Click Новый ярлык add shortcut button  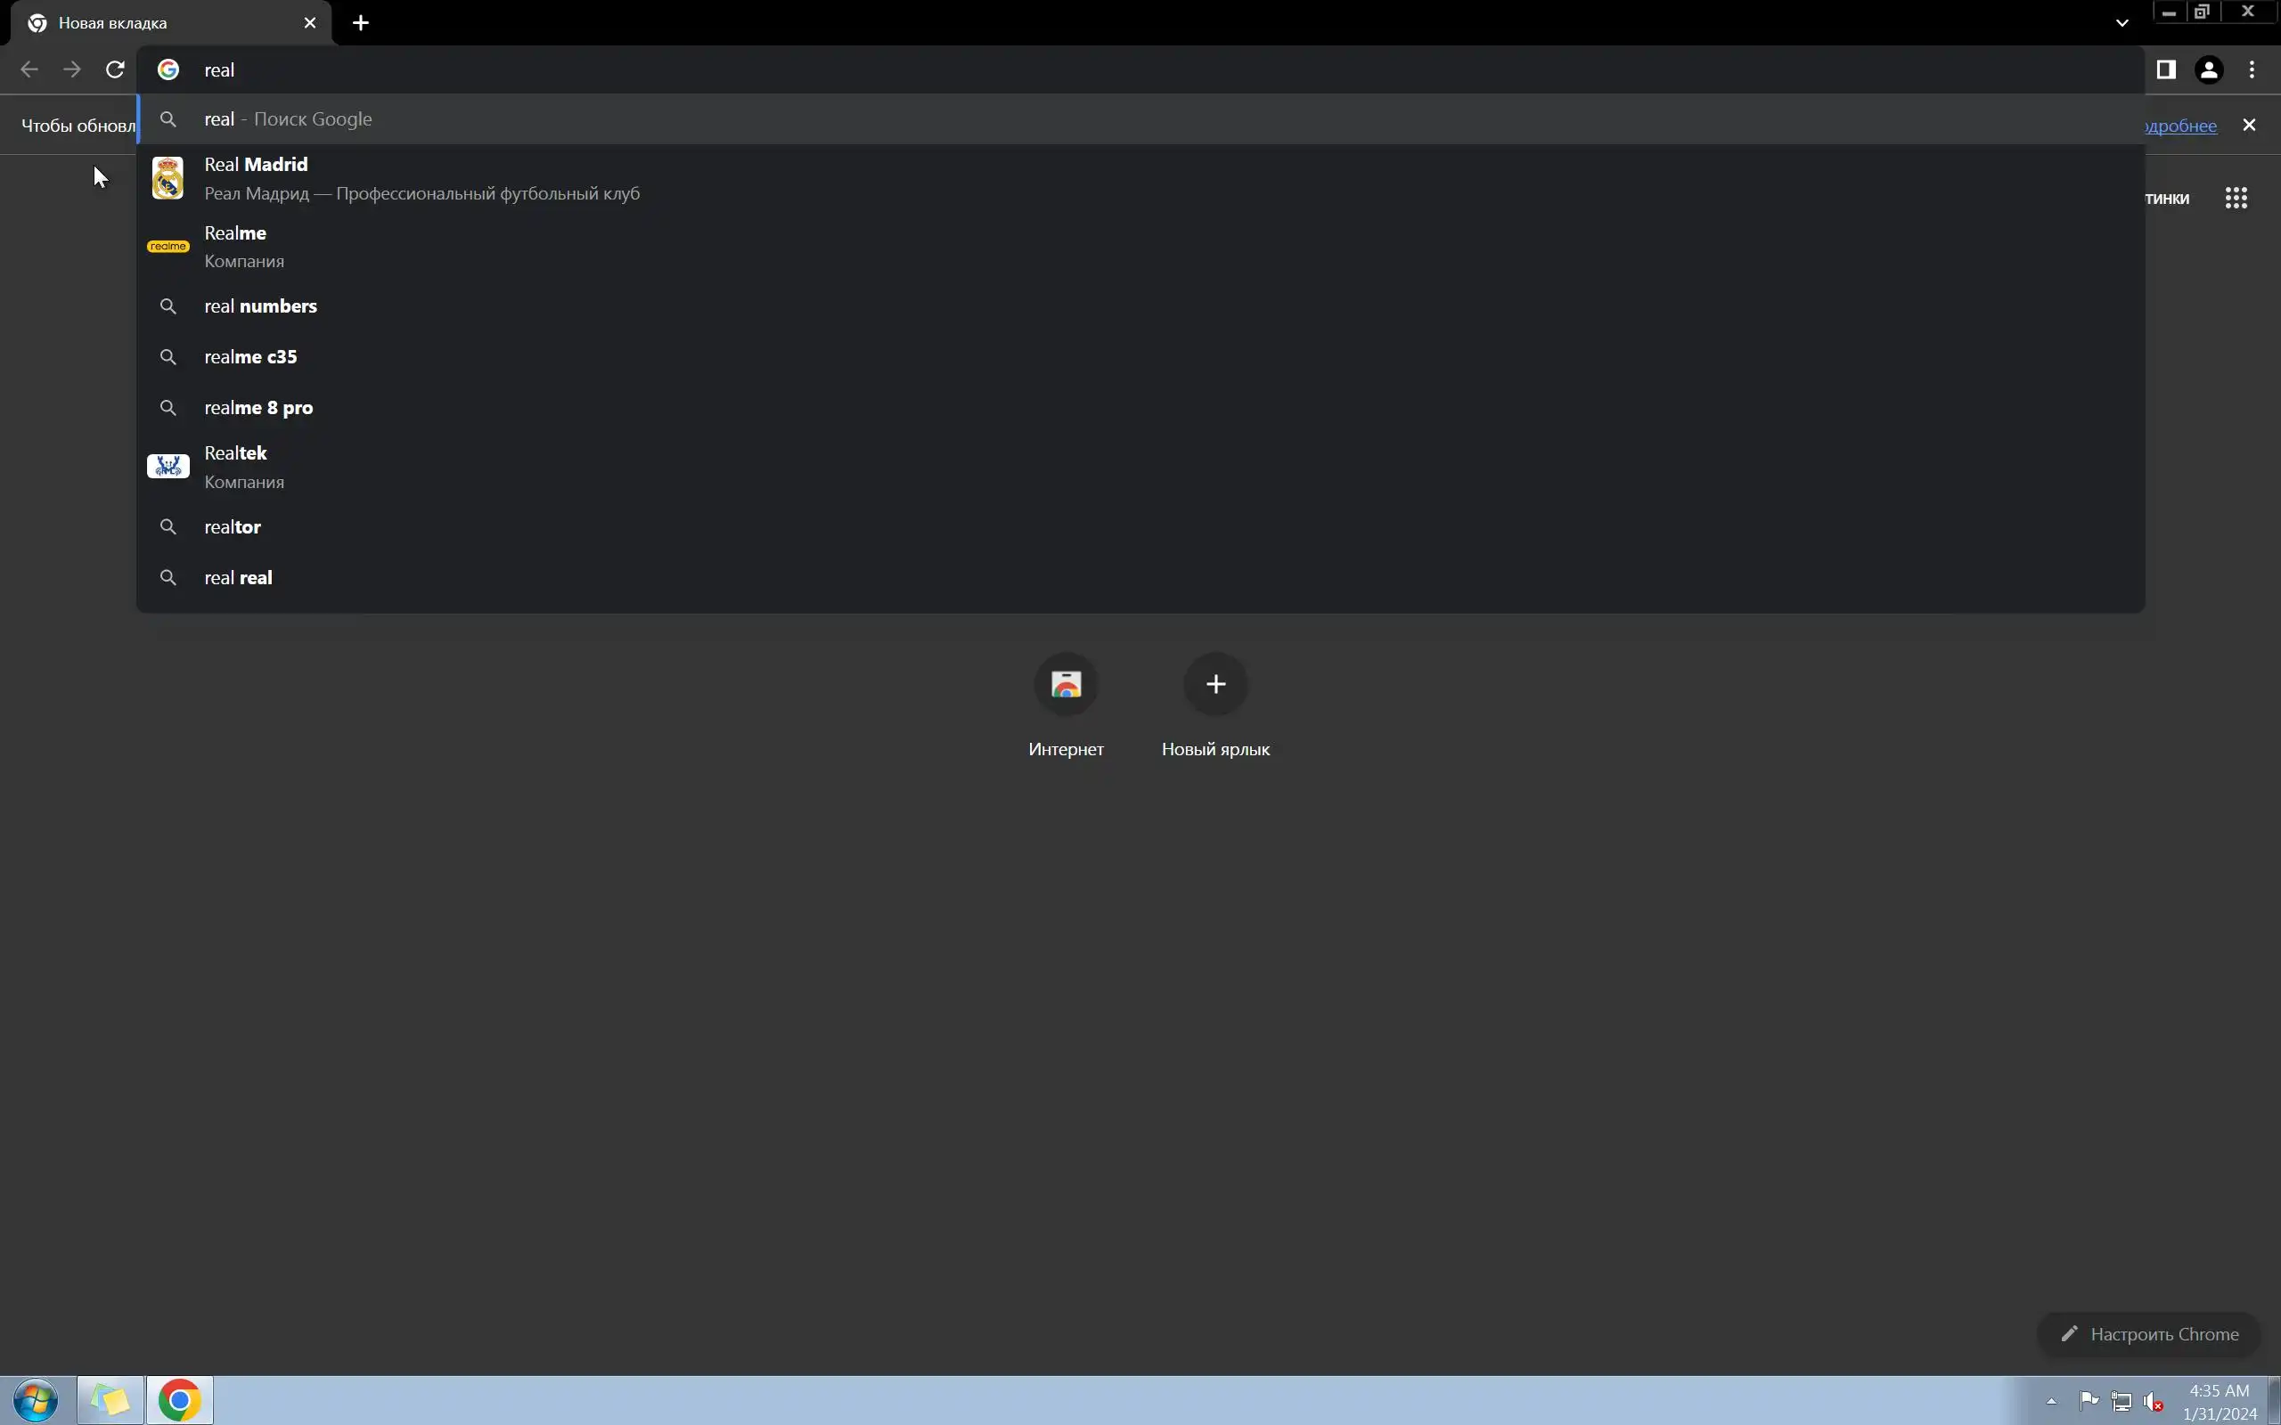[1215, 685]
